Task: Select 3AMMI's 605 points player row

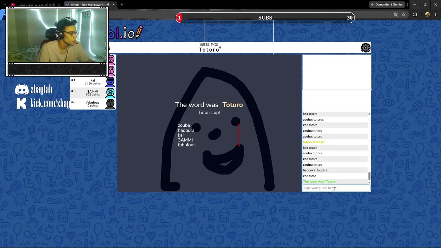Action: 93,93
